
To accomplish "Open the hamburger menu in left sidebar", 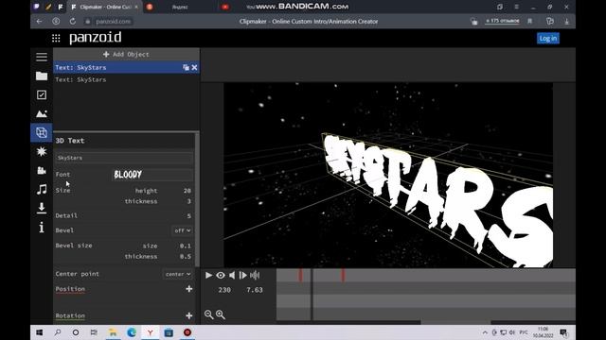I will (x=42, y=57).
